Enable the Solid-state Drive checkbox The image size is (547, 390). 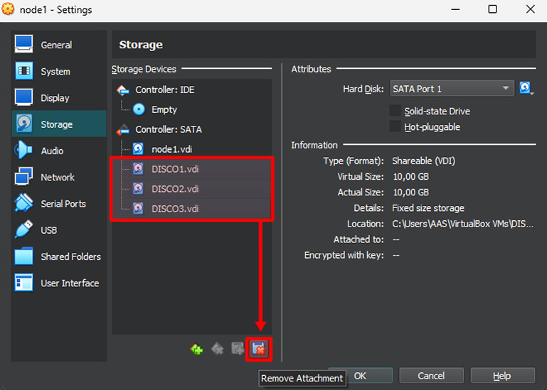coord(395,111)
